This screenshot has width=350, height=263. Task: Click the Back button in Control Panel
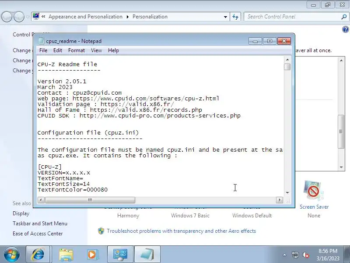coord(7,17)
